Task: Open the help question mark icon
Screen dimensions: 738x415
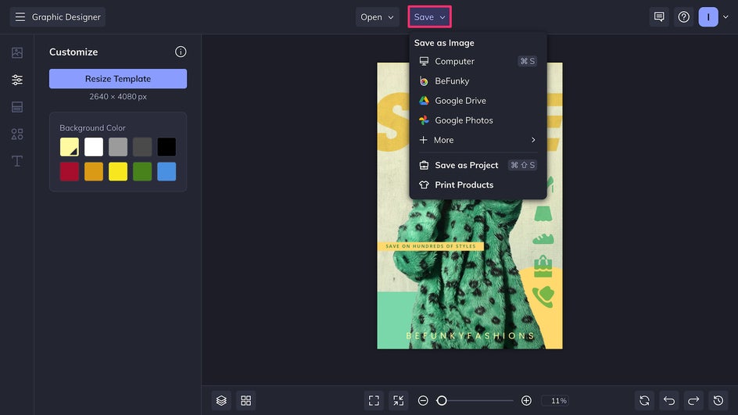Action: point(683,17)
